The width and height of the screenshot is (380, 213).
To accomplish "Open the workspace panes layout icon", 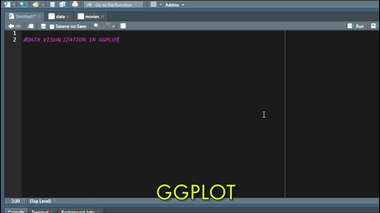I will pyautogui.click(x=153, y=4).
